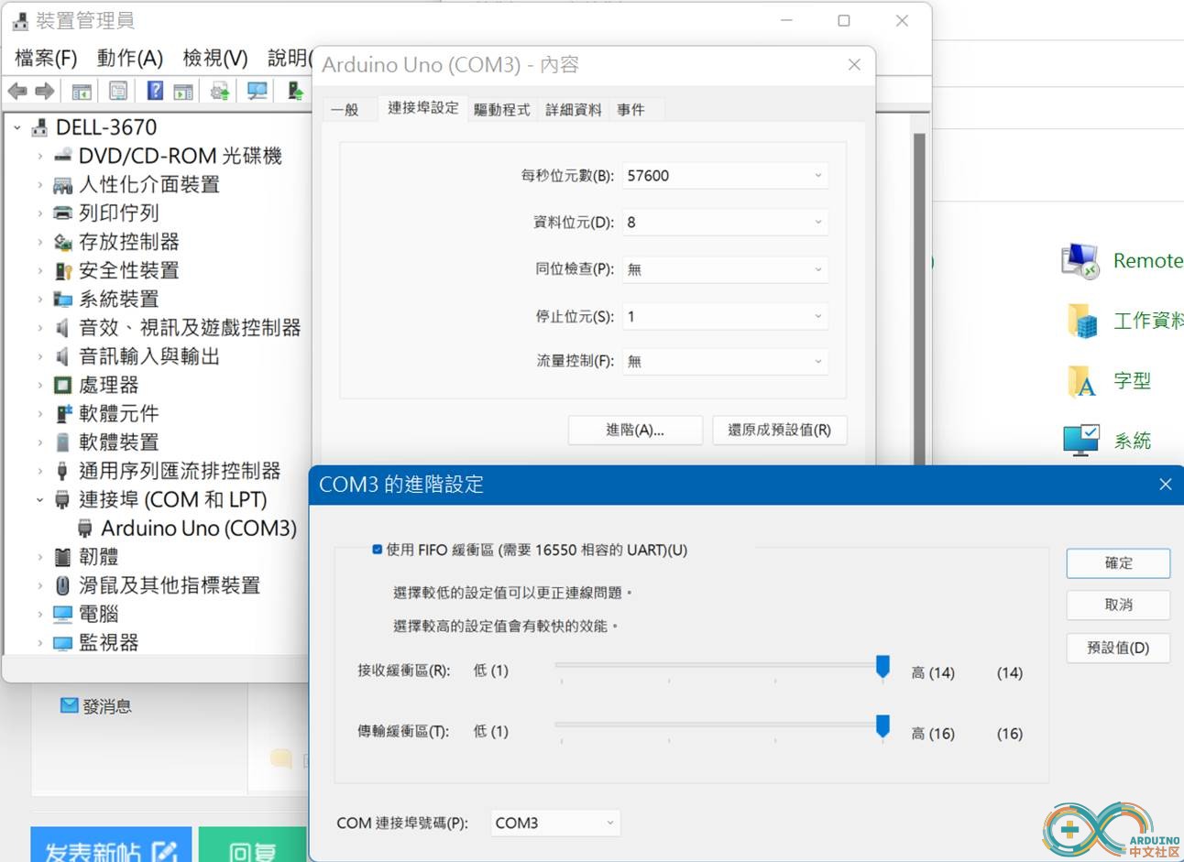Expand the 電腦 tree node
The height and width of the screenshot is (862, 1184).
[39, 615]
